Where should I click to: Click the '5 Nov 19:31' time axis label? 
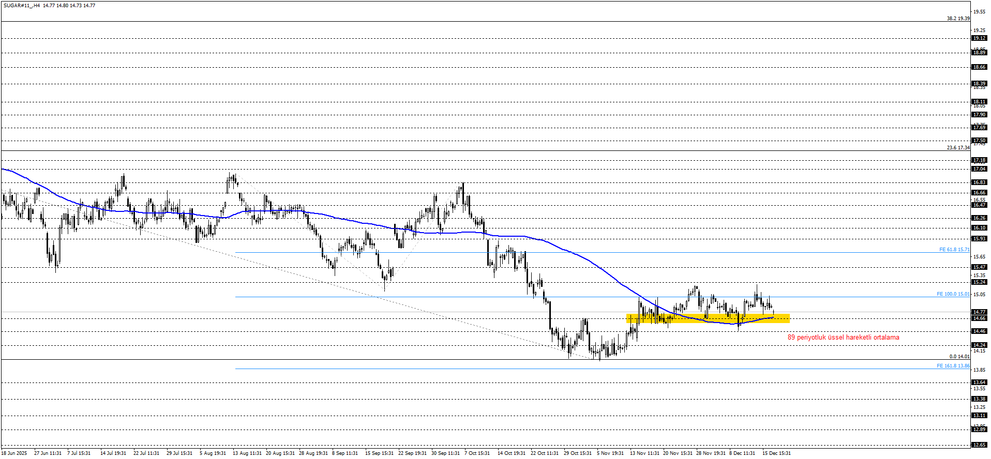610,453
